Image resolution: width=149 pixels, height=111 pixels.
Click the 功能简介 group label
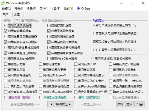coord(99,21)
